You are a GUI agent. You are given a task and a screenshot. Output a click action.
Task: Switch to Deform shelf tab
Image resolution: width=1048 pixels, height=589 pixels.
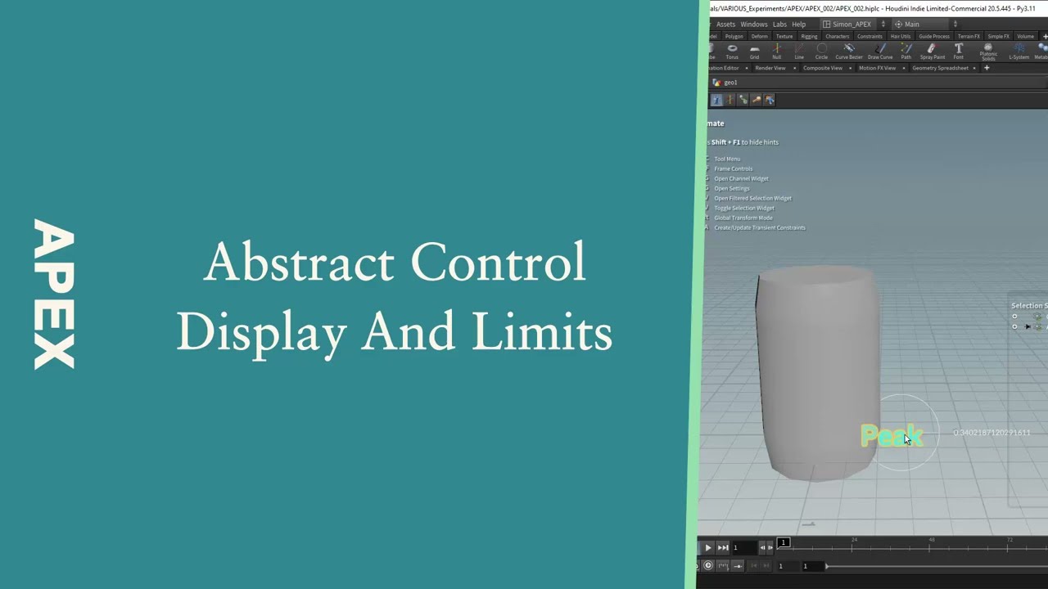click(759, 37)
